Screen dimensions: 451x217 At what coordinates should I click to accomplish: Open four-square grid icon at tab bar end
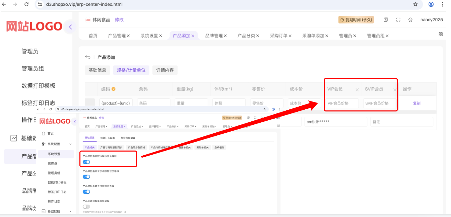(441, 34)
